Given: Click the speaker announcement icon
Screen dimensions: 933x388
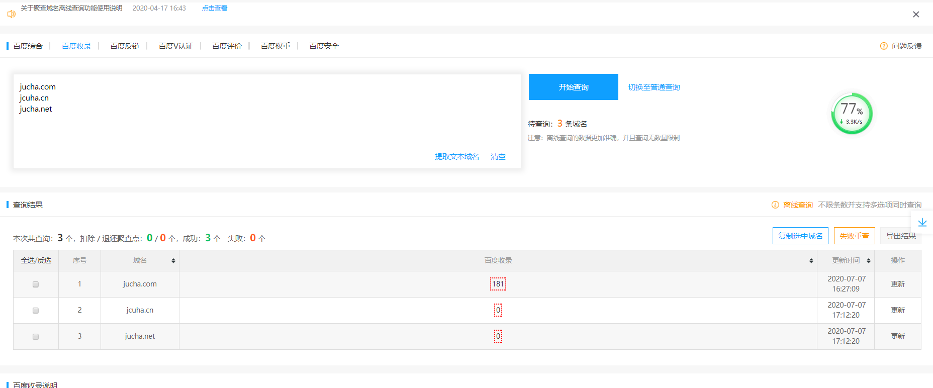Looking at the screenshot, I should (11, 14).
